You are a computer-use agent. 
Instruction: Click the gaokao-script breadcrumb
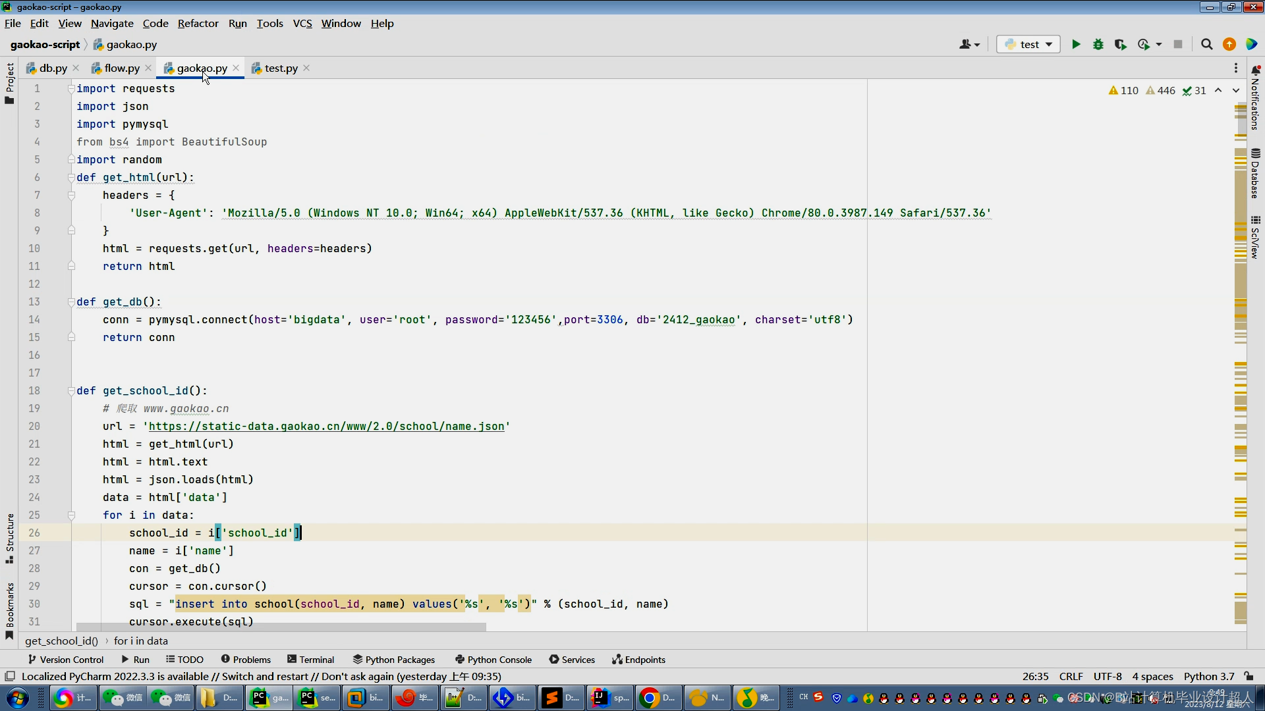(45, 44)
